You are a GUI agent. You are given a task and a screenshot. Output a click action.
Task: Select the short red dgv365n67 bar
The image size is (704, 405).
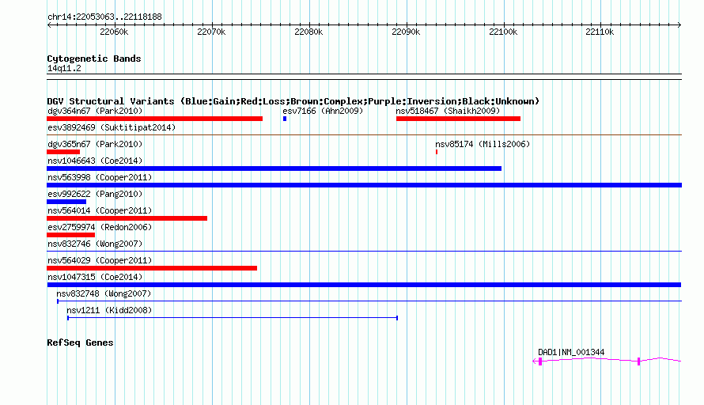(63, 152)
